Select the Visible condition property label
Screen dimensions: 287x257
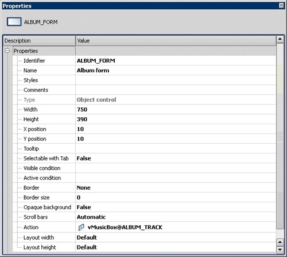pos(42,168)
